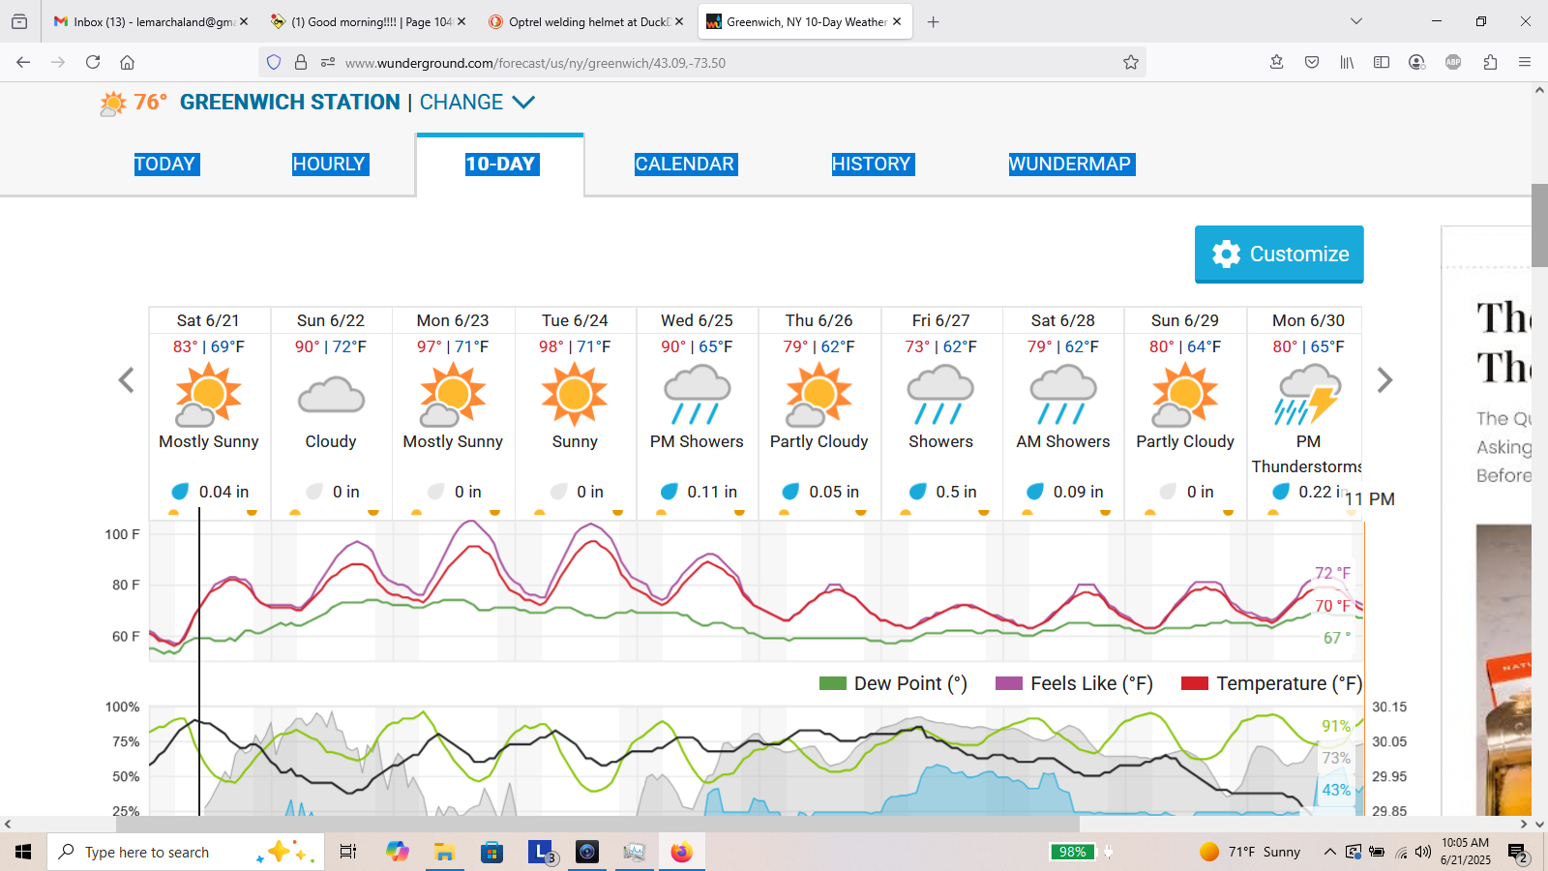Click the browser home icon
This screenshot has width=1548, height=871.
[127, 62]
